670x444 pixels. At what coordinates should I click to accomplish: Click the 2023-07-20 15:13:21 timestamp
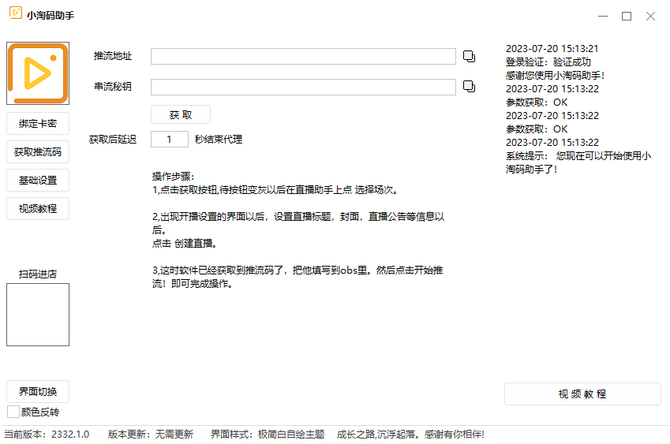click(552, 49)
